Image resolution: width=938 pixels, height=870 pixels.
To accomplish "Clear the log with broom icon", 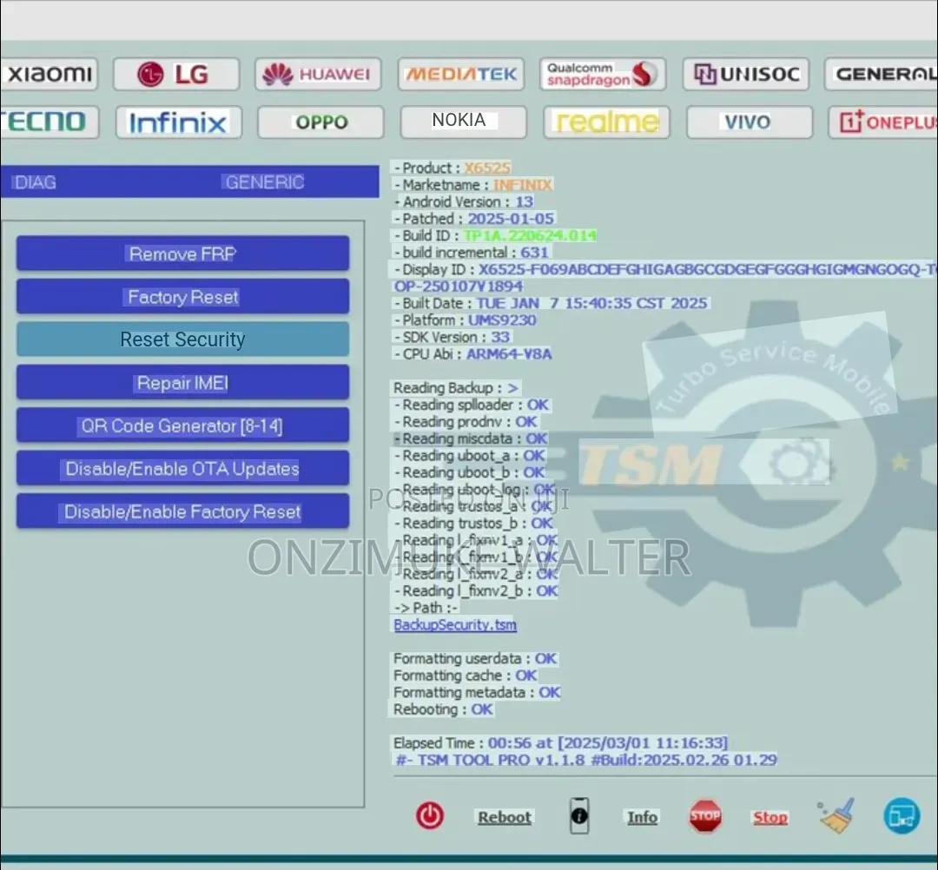I will [x=836, y=815].
